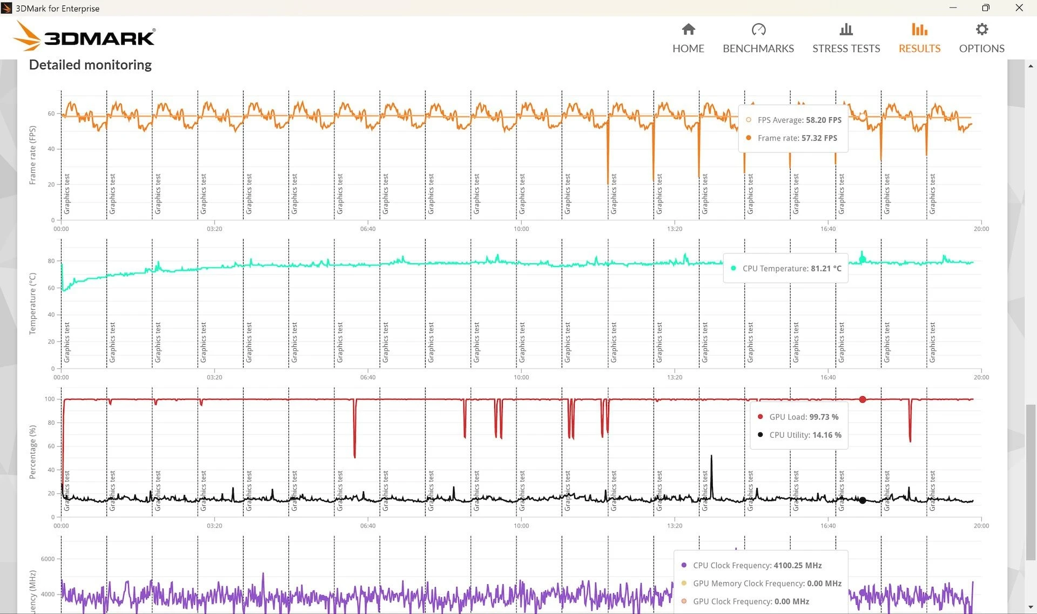Image resolution: width=1037 pixels, height=614 pixels.
Task: Click the Home house icon
Action: click(688, 29)
